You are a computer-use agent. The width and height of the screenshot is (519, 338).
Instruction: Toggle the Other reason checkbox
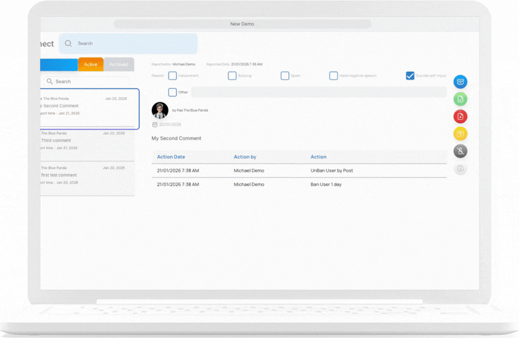172,92
